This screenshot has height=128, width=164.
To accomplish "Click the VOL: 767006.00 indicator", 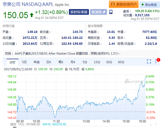I will click(x=29, y=124).
